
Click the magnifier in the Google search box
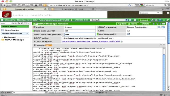tap(165, 5)
